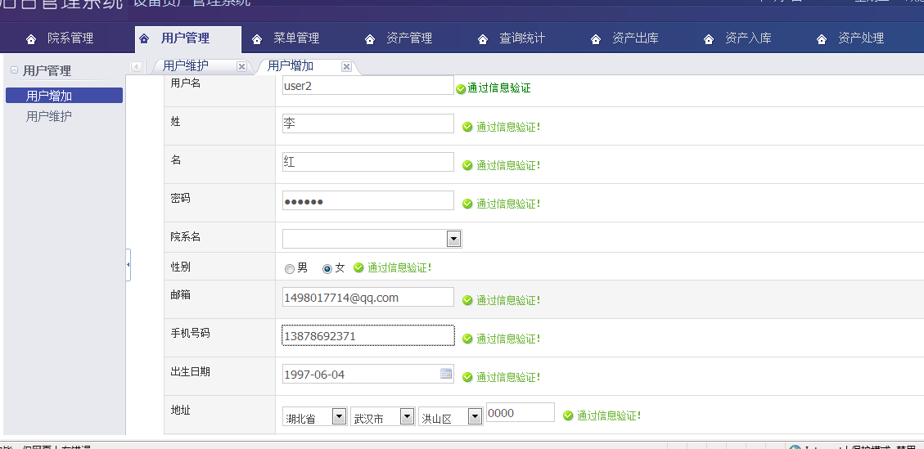The width and height of the screenshot is (924, 449).
Task: Click green check icon in 地址 row
Action: [x=568, y=416]
